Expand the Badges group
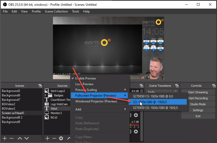 (x=45, y=95)
